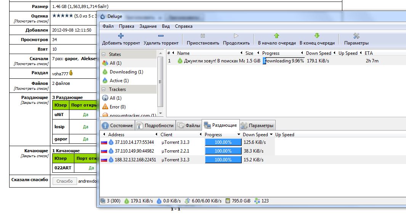This screenshot has width=406, height=215.
Task: Click the 100.00% progress bar for 37.110.14.177
Action: point(223,142)
